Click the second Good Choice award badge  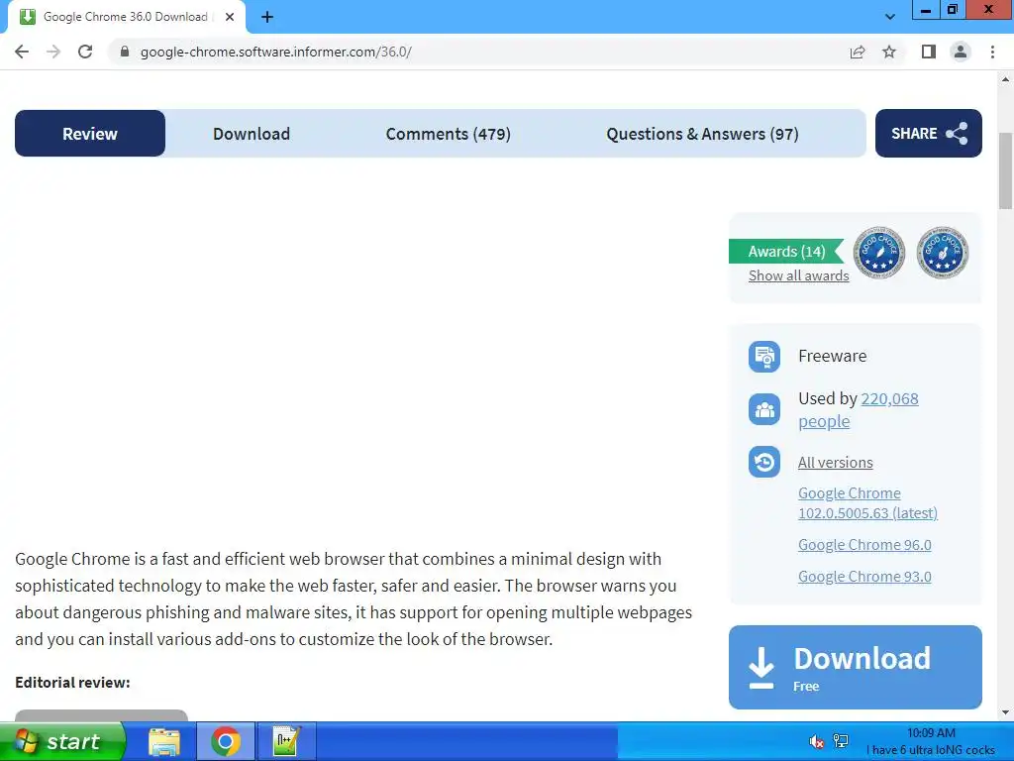pyautogui.click(x=943, y=253)
